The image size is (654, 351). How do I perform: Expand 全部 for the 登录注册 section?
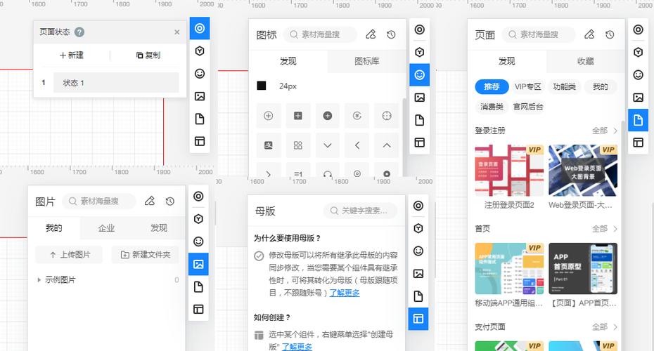(604, 131)
